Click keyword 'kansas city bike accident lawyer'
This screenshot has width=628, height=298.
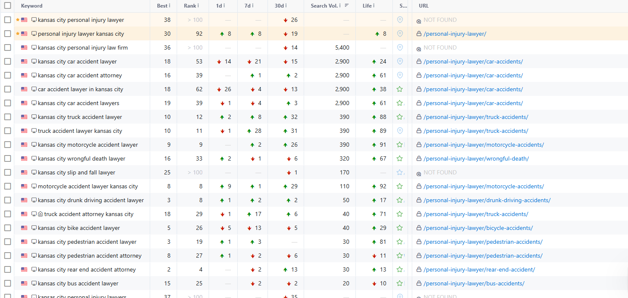(79, 228)
